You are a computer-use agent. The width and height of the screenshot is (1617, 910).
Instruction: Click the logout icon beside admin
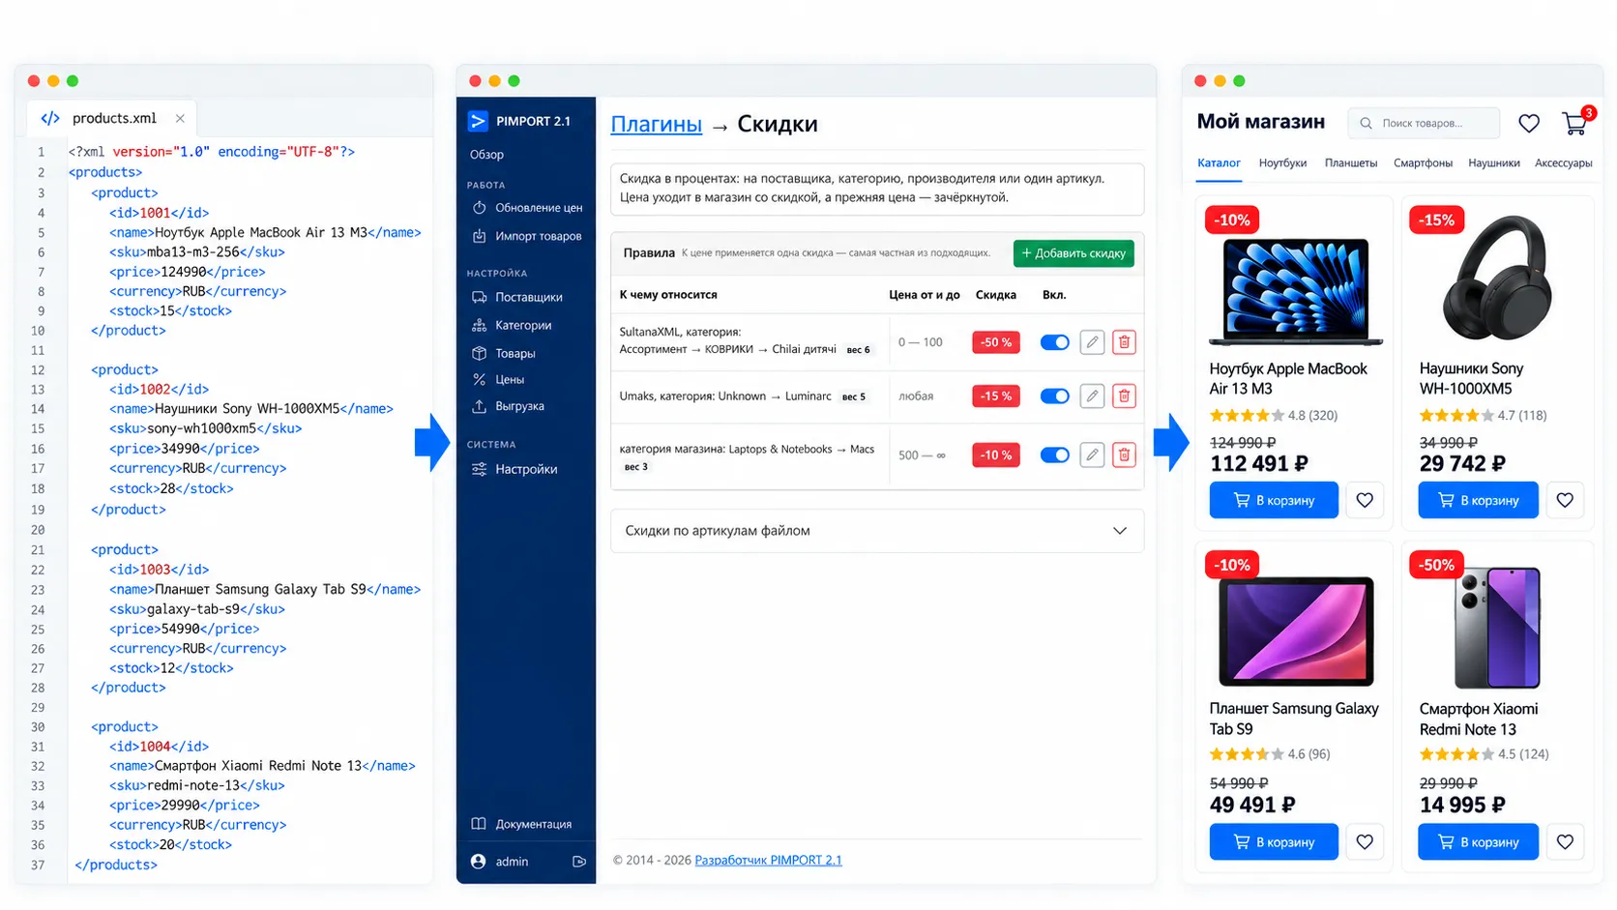pos(579,862)
